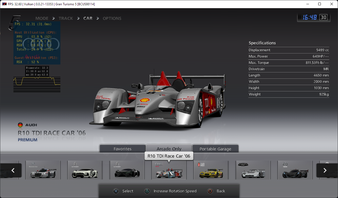Click the Drivetrain MR row
The width and height of the screenshot is (338, 198).
[x=289, y=69]
